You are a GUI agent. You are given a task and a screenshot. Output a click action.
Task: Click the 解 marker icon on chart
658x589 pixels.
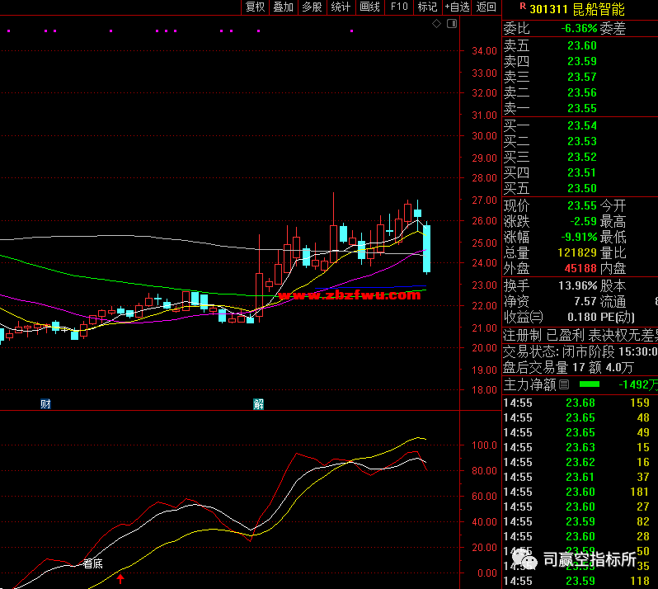pos(259,404)
